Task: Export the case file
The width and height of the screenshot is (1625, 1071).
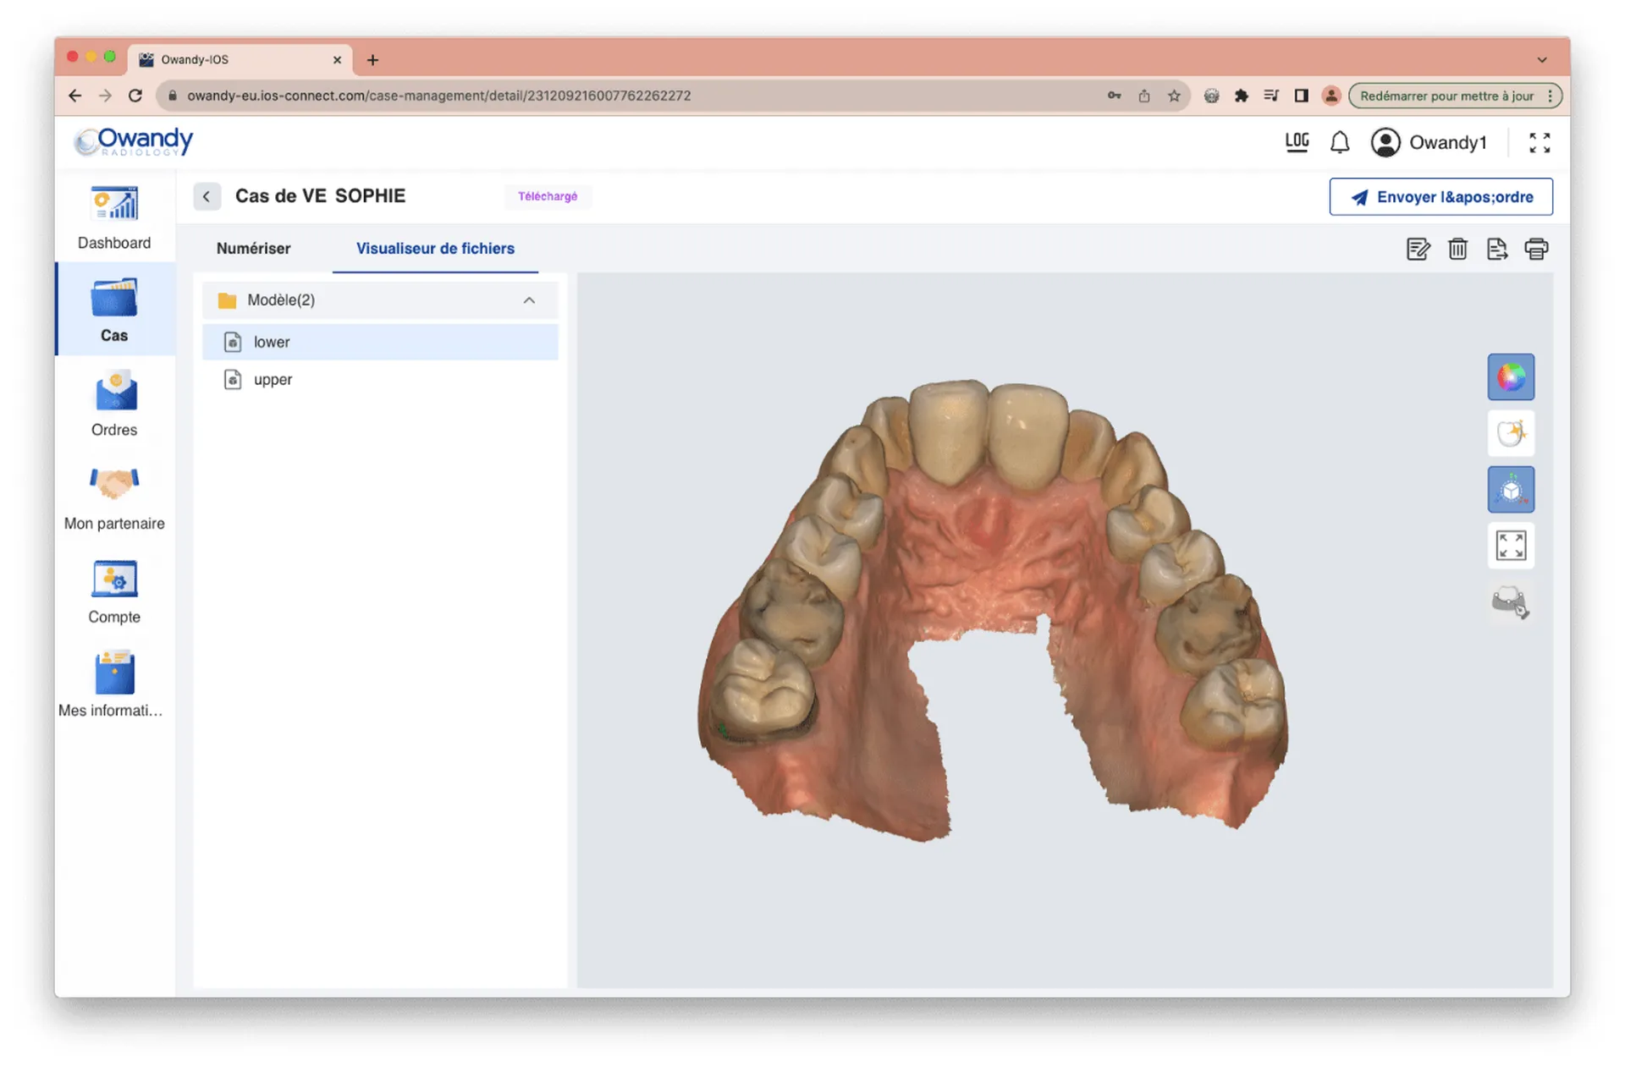Action: coord(1496,249)
